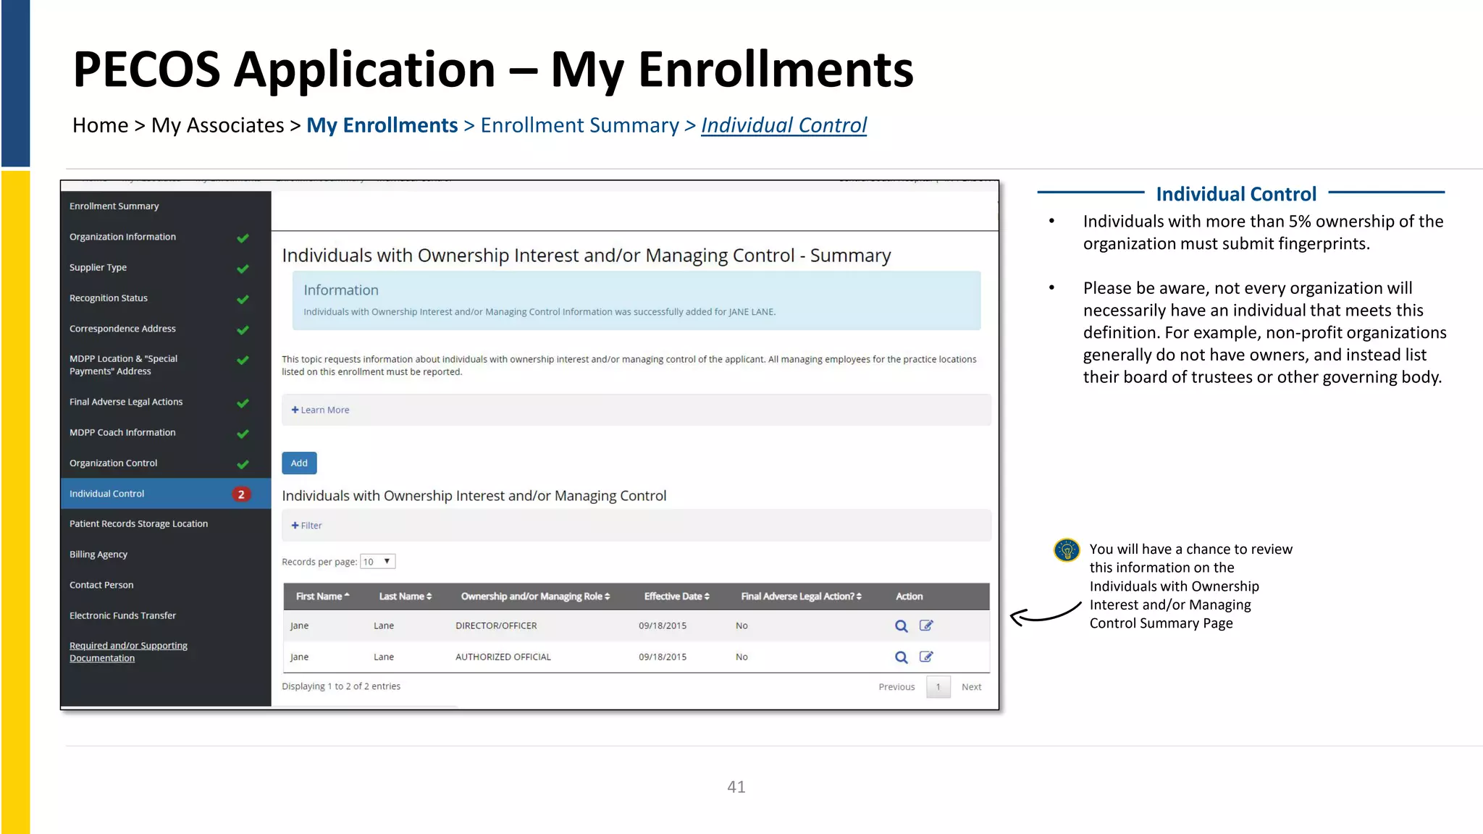Select Individual Control in sidebar
Viewport: 1483px width, 834px height.
click(x=166, y=494)
